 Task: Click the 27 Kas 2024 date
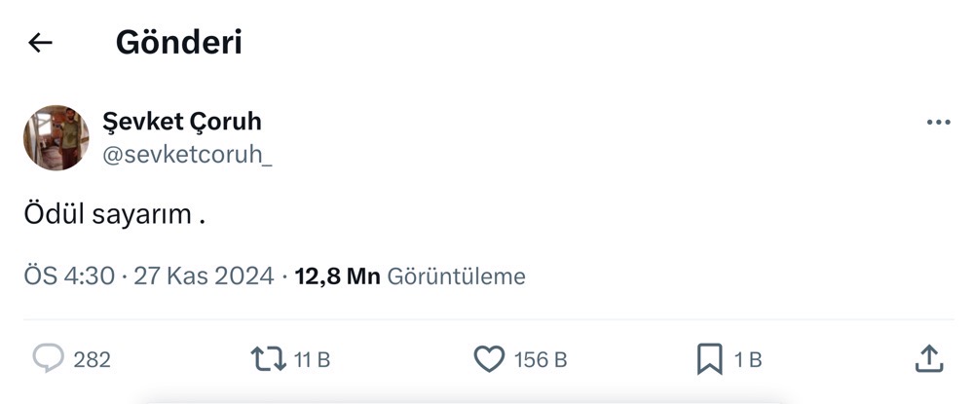coord(205,276)
